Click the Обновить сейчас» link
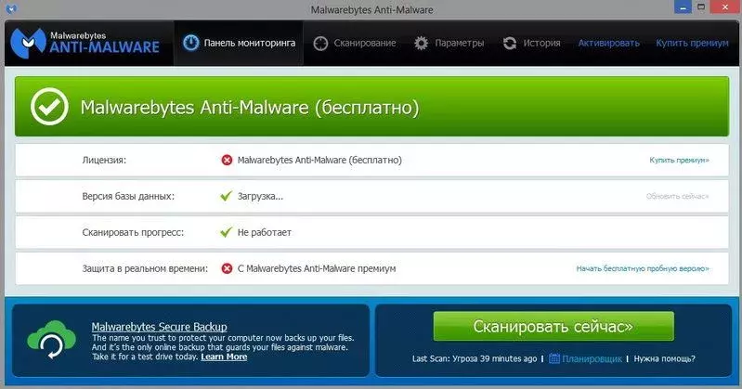The image size is (742, 389). (x=677, y=196)
